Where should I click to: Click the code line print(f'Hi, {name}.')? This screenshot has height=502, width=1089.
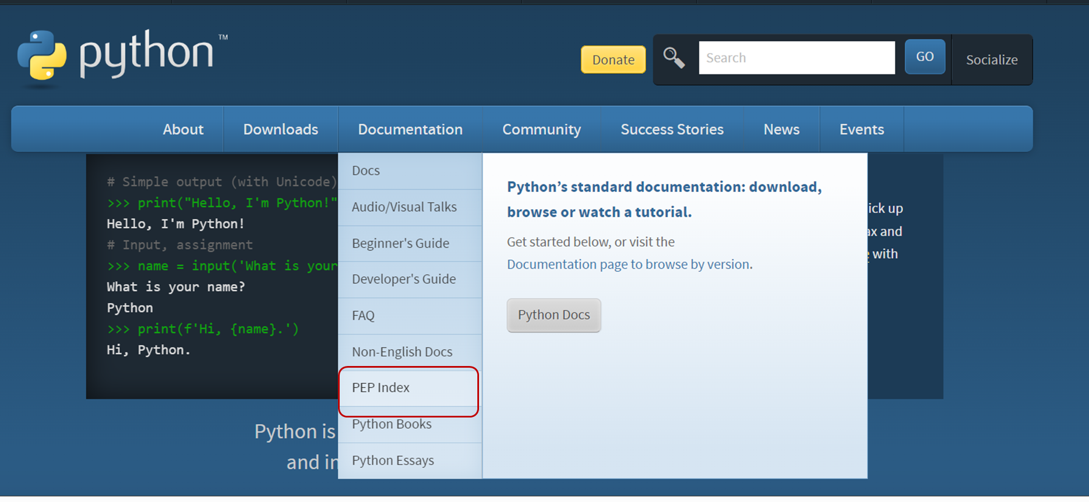[x=203, y=329]
